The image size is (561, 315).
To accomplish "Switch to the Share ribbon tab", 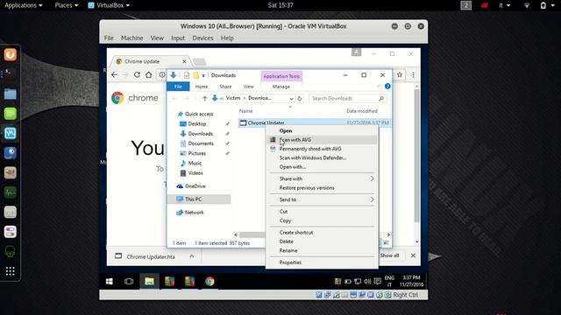I will [x=225, y=87].
